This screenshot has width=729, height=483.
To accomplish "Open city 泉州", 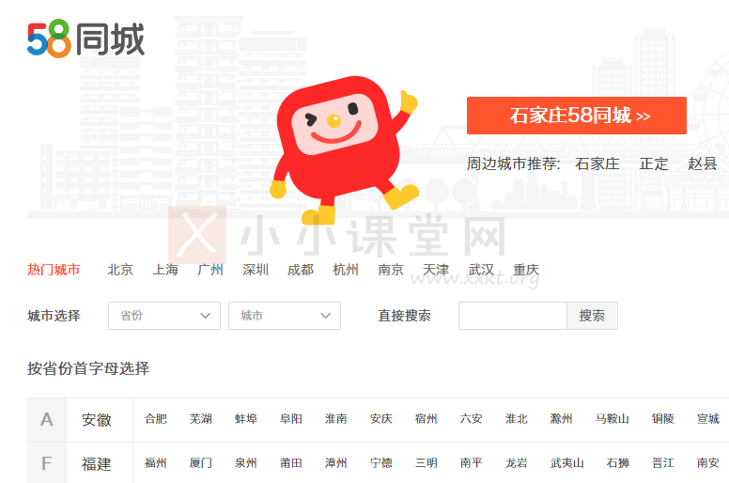I will point(246,463).
